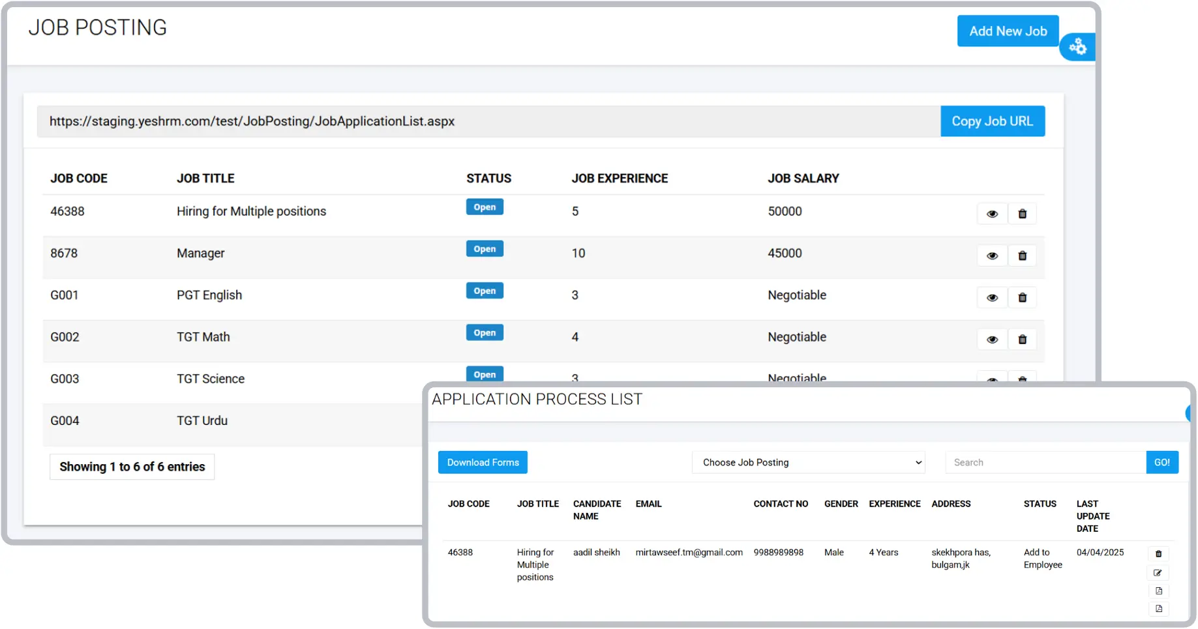This screenshot has height=629, width=1198.
Task: Select the 'TGT Urdu' job title cell
Action: click(x=202, y=420)
